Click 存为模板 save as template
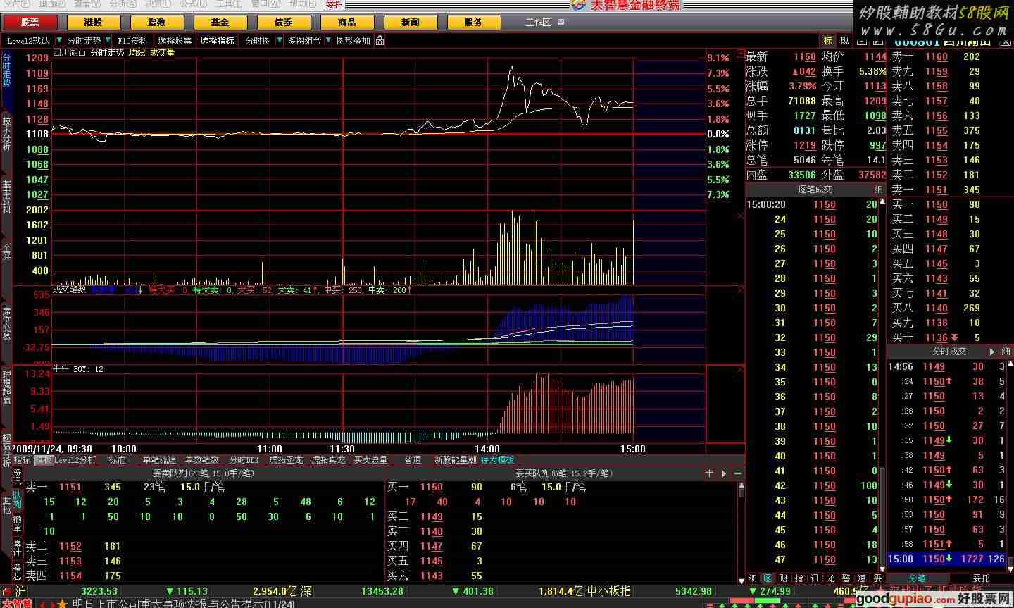This screenshot has width=1014, height=608. [497, 460]
